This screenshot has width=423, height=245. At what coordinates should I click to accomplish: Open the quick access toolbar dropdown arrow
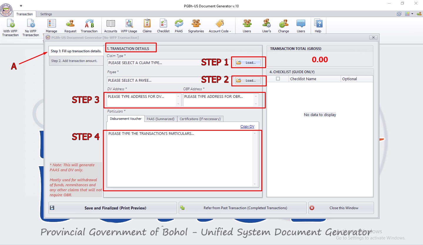pyautogui.click(x=21, y=6)
